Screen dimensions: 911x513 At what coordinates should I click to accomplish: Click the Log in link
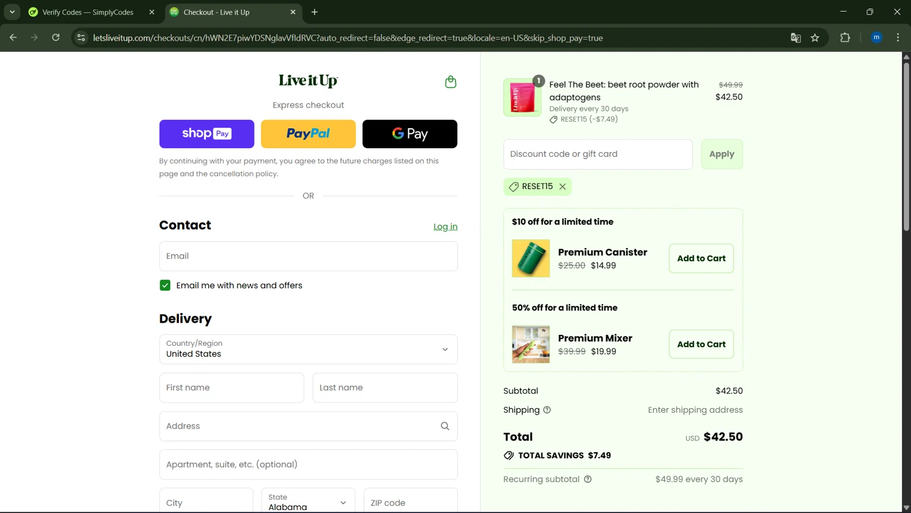tap(445, 227)
